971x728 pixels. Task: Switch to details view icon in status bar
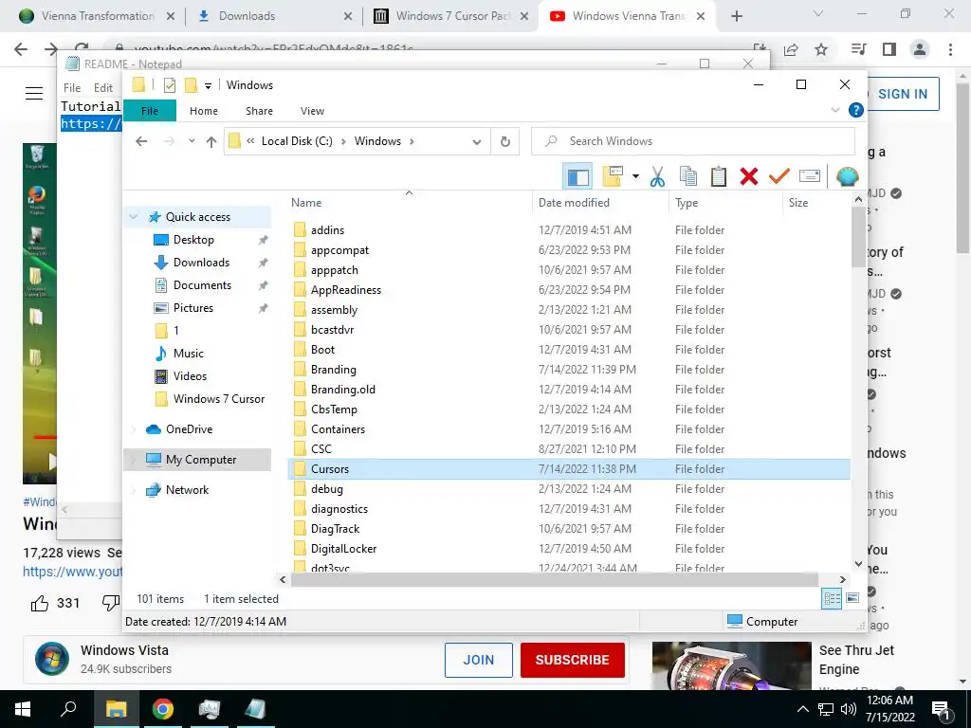pos(832,598)
